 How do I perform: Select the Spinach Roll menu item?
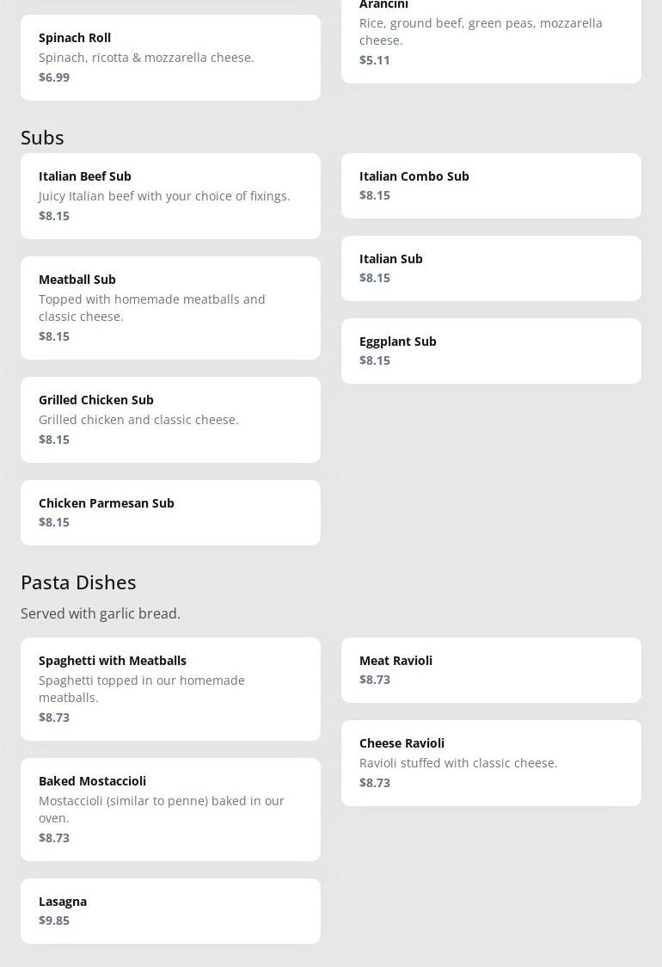[x=170, y=57]
